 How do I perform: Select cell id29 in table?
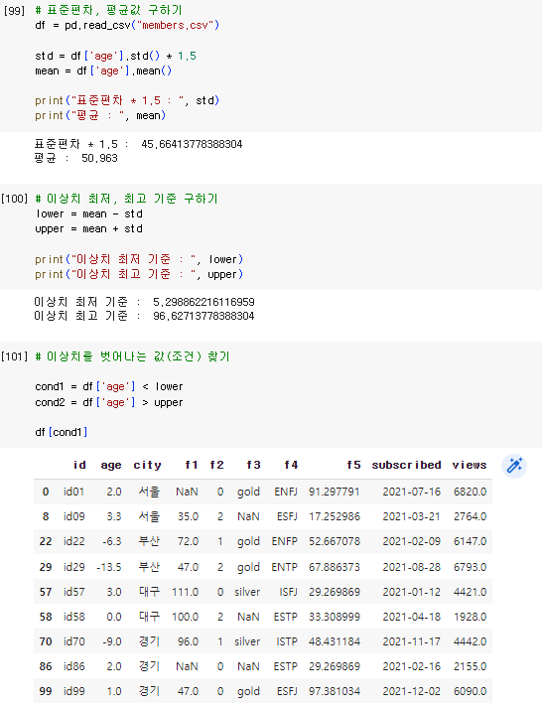73,567
